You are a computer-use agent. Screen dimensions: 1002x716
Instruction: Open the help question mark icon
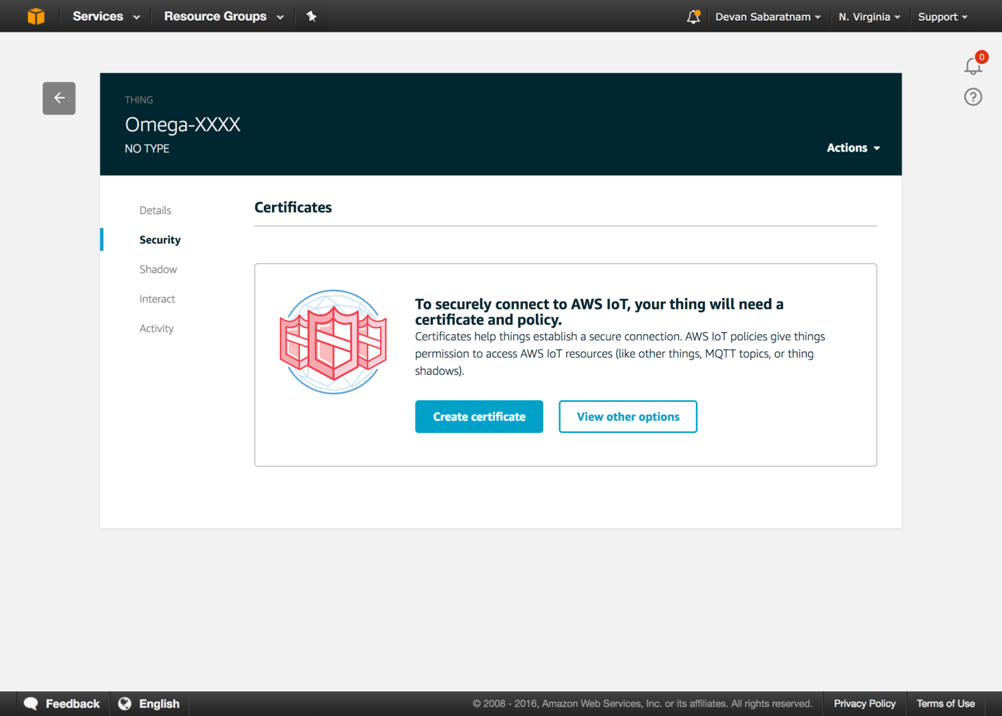pos(973,98)
